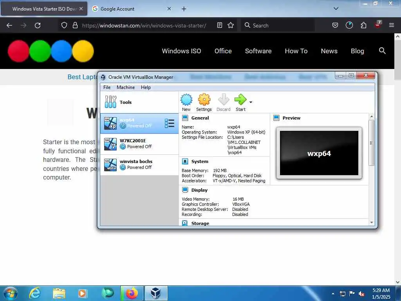Click the New virtual machine icon
Image resolution: width=401 pixels, height=301 pixels.
(x=186, y=102)
